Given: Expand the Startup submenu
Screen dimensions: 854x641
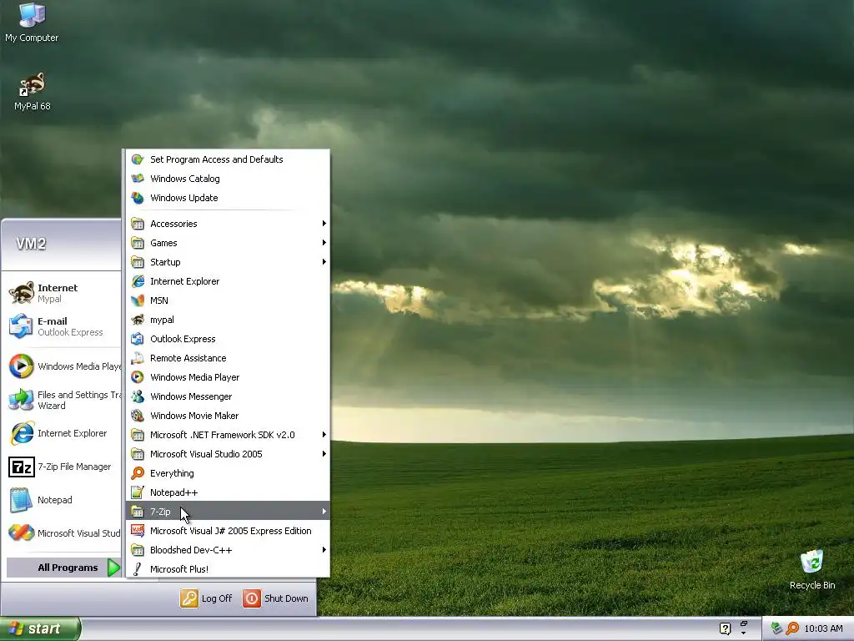Looking at the screenshot, I should 229,262.
